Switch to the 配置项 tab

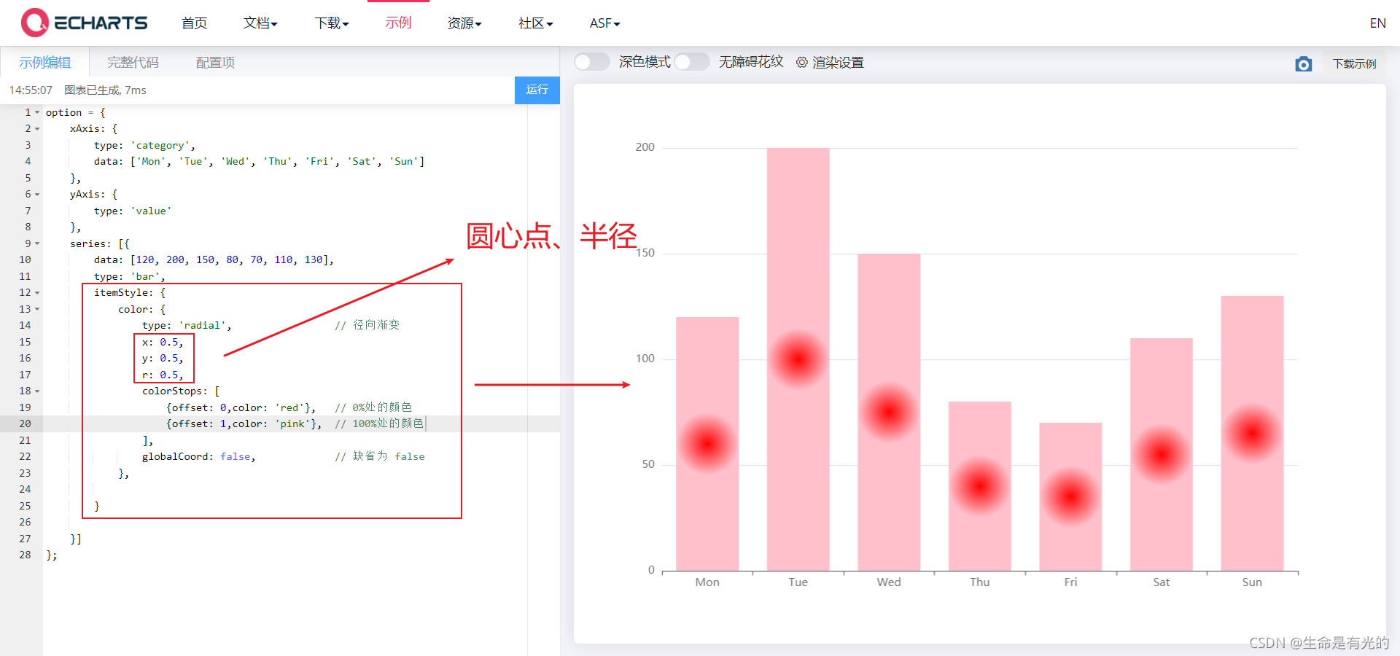[x=215, y=63]
